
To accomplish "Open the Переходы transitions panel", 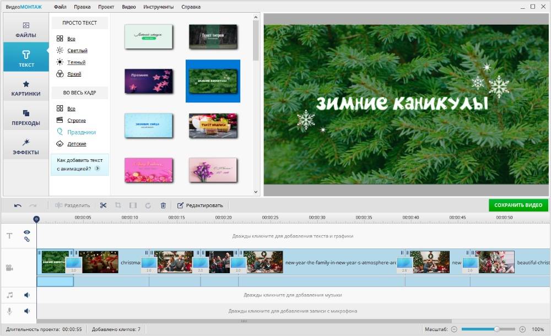I will pos(26,117).
